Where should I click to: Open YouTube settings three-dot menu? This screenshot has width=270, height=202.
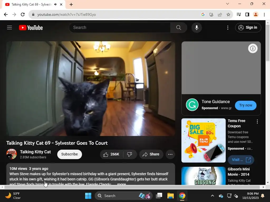228,27
